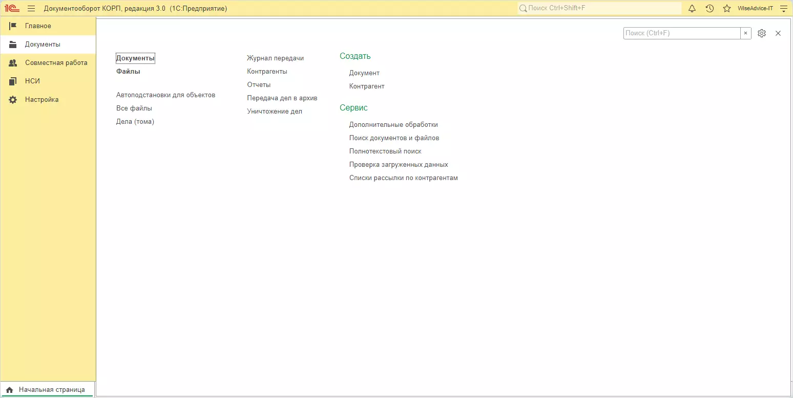Screen dimensions: 793x398
Task: Open the Все файлы list
Action: (134, 108)
